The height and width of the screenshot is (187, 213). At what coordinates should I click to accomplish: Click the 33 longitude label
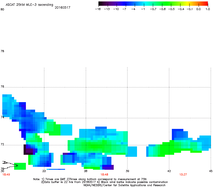pos(44,171)
